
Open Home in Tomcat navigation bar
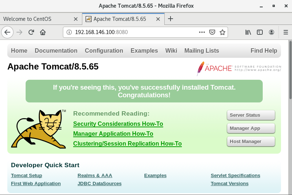[x=19, y=50]
